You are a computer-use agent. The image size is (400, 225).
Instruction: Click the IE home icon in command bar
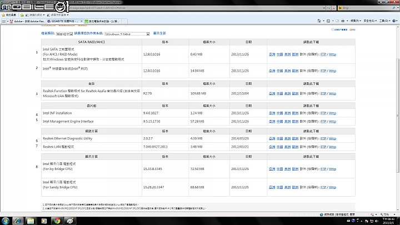tap(319, 21)
